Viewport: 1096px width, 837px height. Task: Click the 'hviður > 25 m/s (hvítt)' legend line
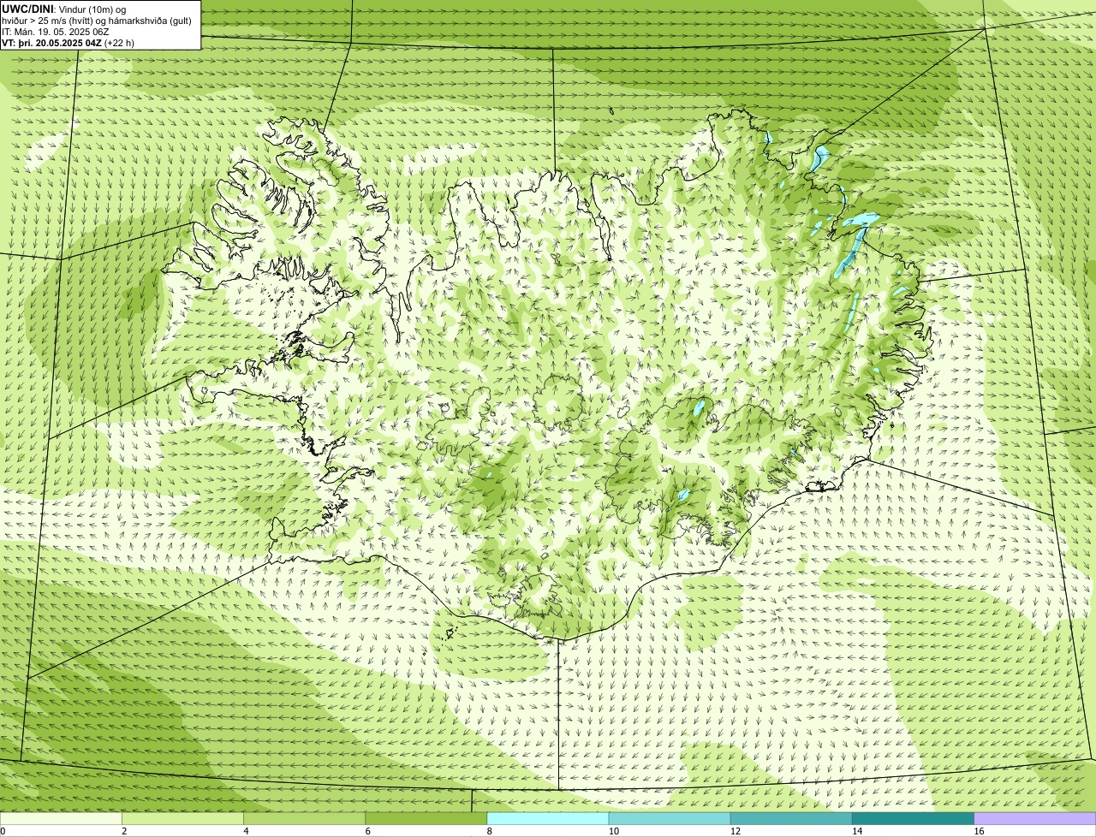(97, 20)
